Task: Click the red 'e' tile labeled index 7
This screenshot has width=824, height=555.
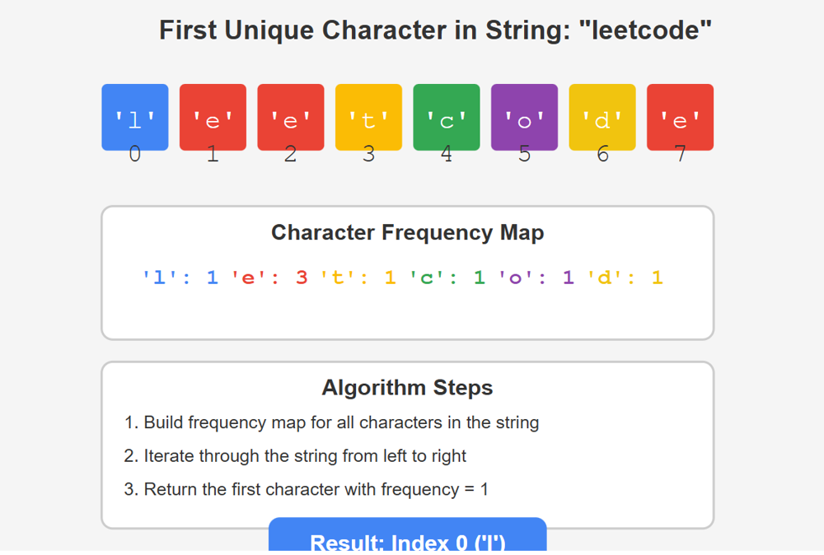Action: (680, 117)
